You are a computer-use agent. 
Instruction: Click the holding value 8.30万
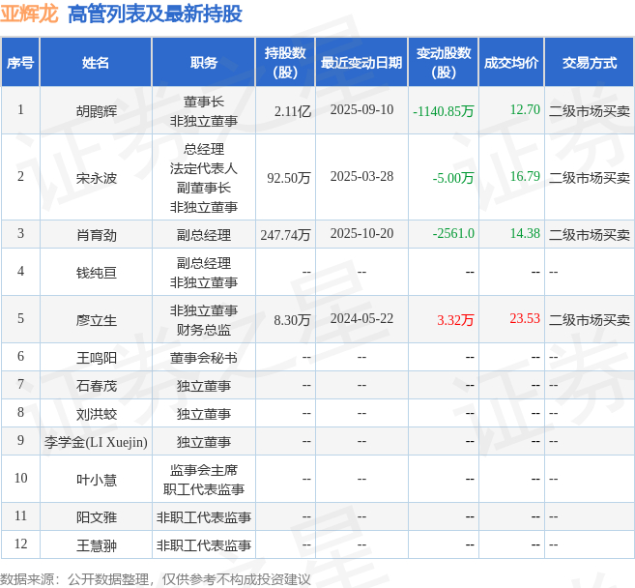[292, 320]
